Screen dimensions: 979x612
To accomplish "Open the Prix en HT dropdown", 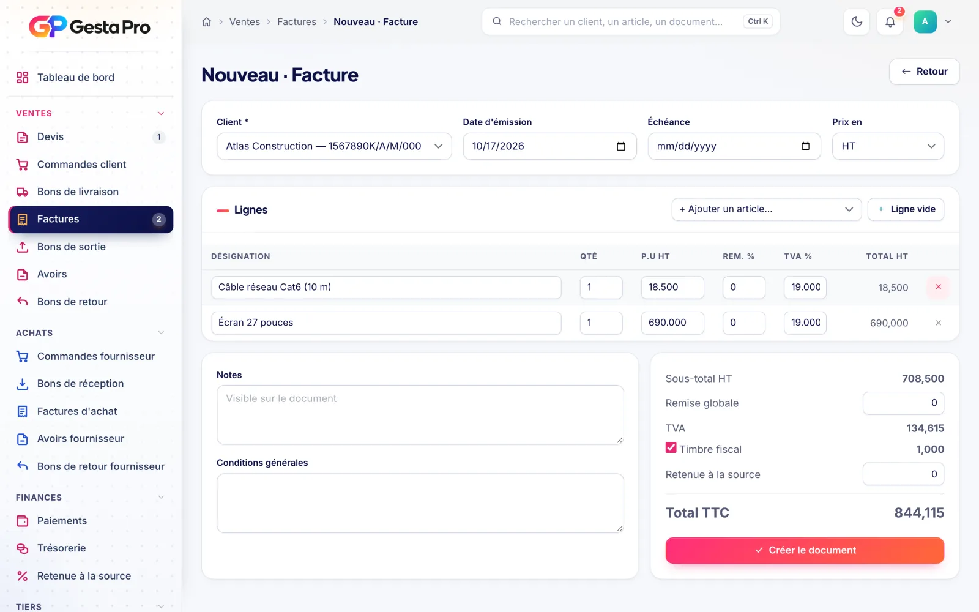I will tap(888, 146).
